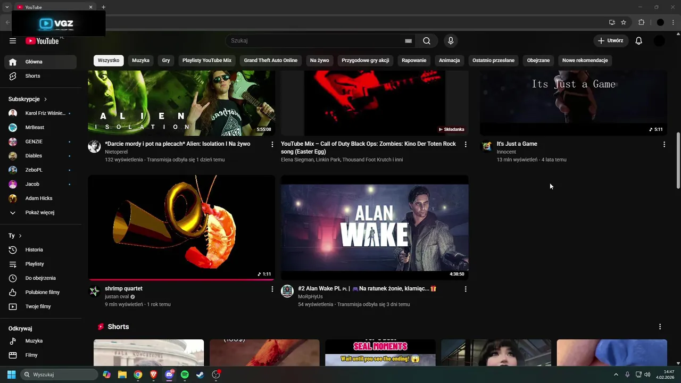
Task: Open MrBeast subscription channel
Action: [40, 128]
